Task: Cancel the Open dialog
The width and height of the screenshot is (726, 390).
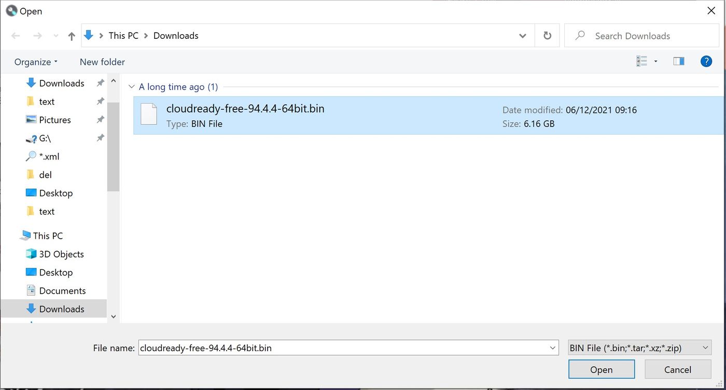Action: (x=678, y=369)
